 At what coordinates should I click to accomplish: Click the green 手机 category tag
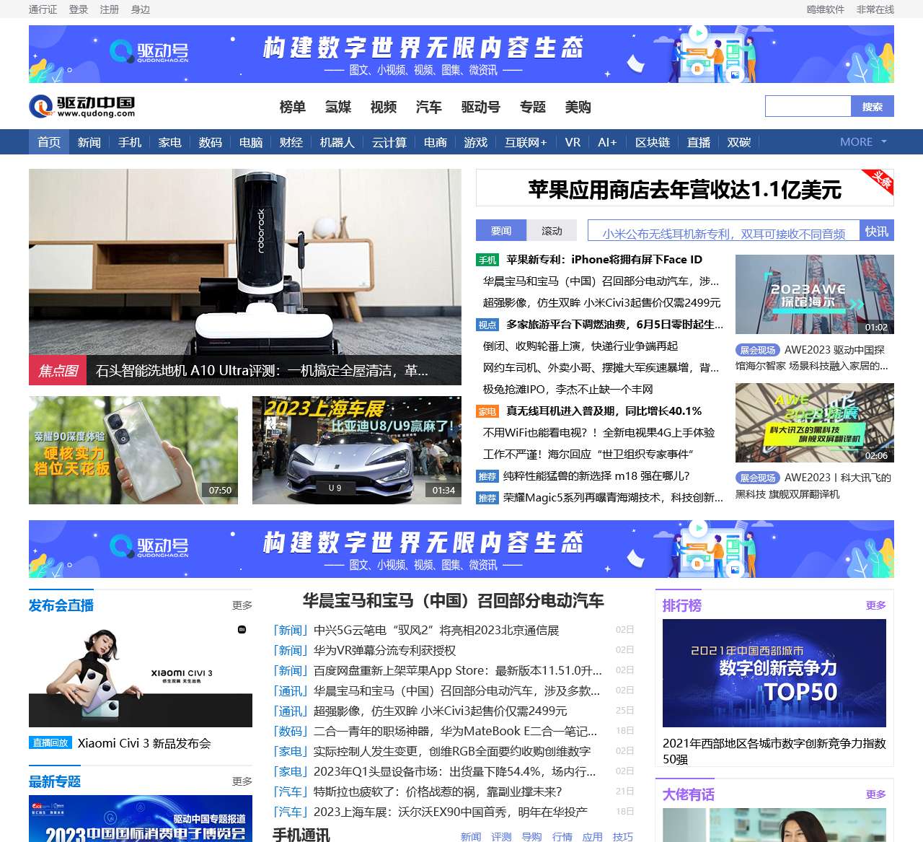pos(487,260)
